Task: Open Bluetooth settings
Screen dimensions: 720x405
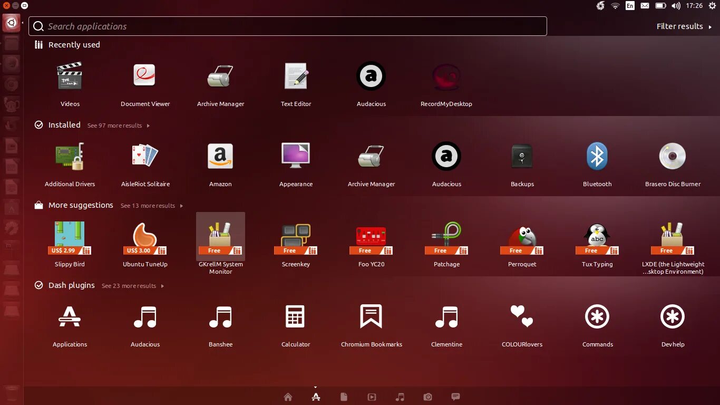Action: click(x=597, y=163)
